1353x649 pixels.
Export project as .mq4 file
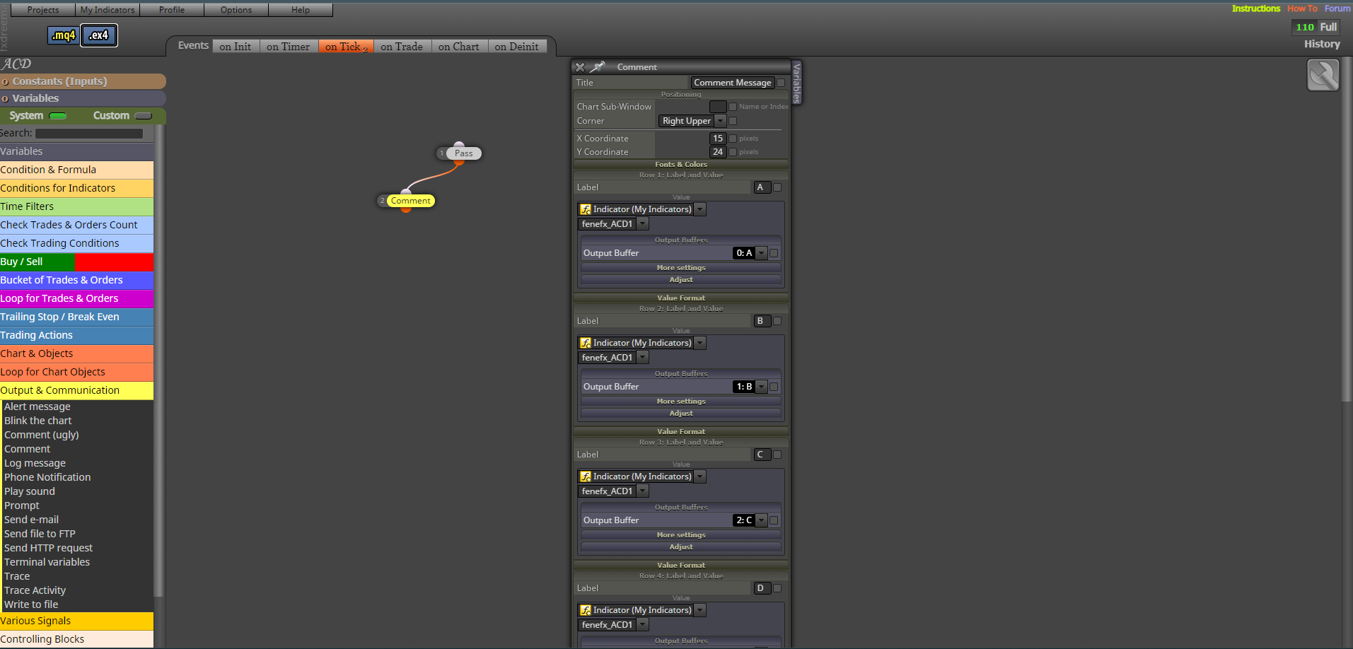click(63, 35)
